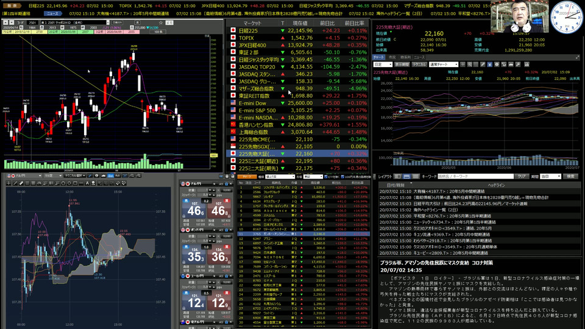Open the 値上り率 ranking type dropdown
The width and height of the screenshot is (585, 329).
coord(280,177)
